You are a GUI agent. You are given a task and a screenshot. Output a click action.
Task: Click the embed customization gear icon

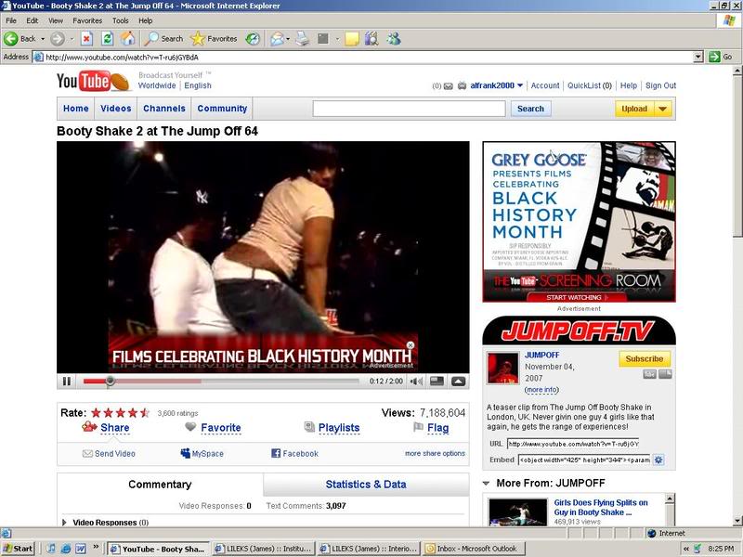click(658, 460)
